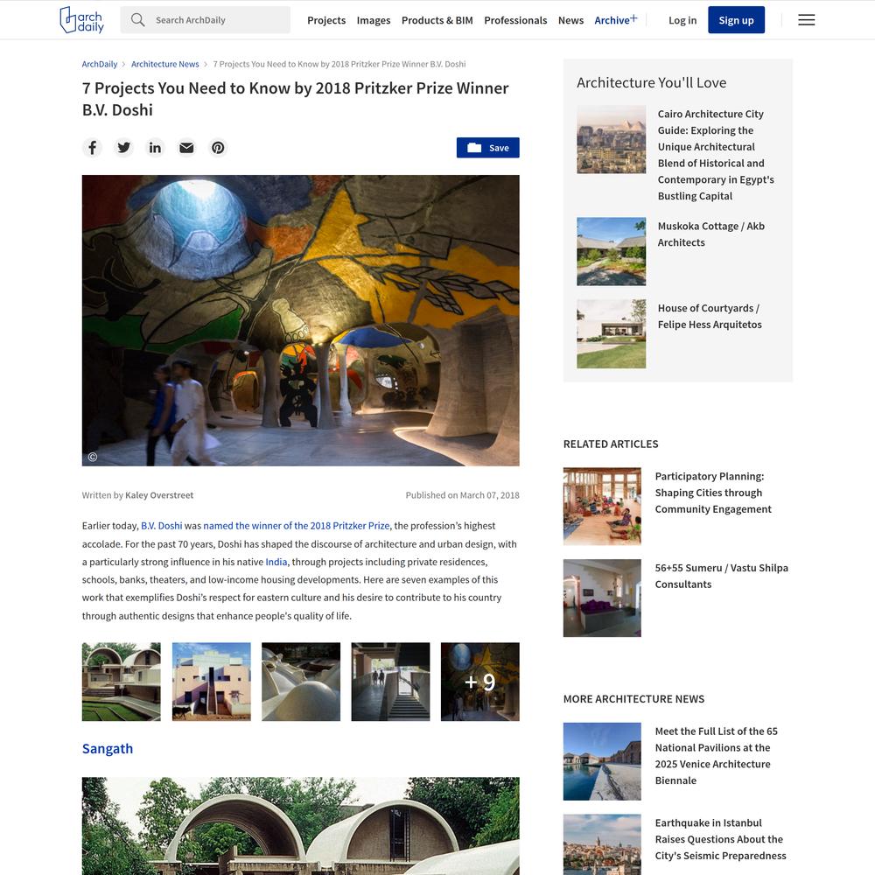Open the Sangath heading link
Viewport: 875px width, 875px height.
pos(108,748)
